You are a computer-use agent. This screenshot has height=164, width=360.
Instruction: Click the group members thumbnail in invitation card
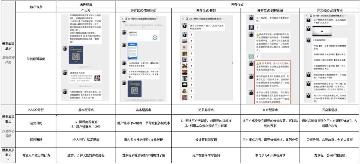coord(97,78)
